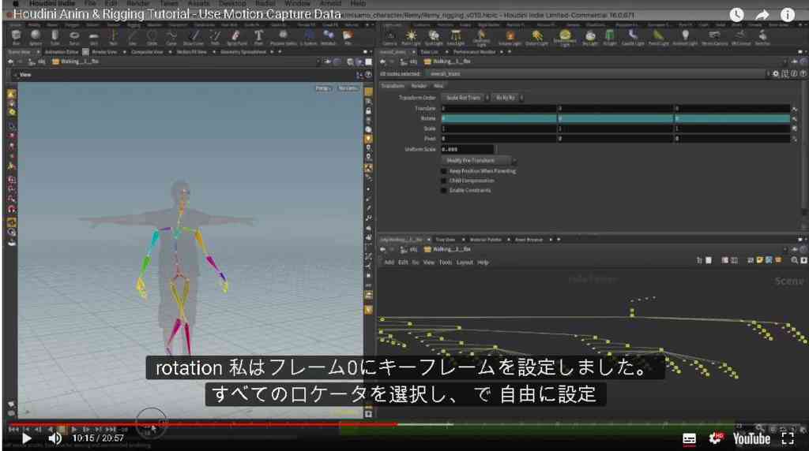Select the File shelf tool
Screen dimensions: 809x451
click(x=348, y=37)
